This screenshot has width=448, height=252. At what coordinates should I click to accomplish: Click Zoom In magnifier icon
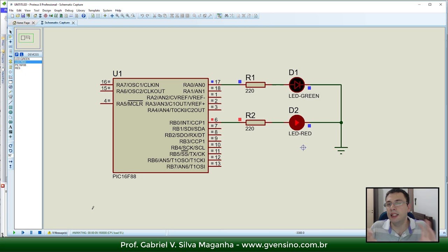117,16
